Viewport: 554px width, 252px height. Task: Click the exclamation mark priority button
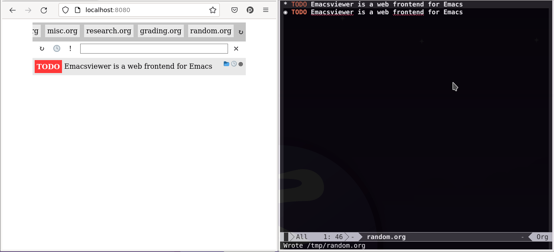[x=70, y=48]
